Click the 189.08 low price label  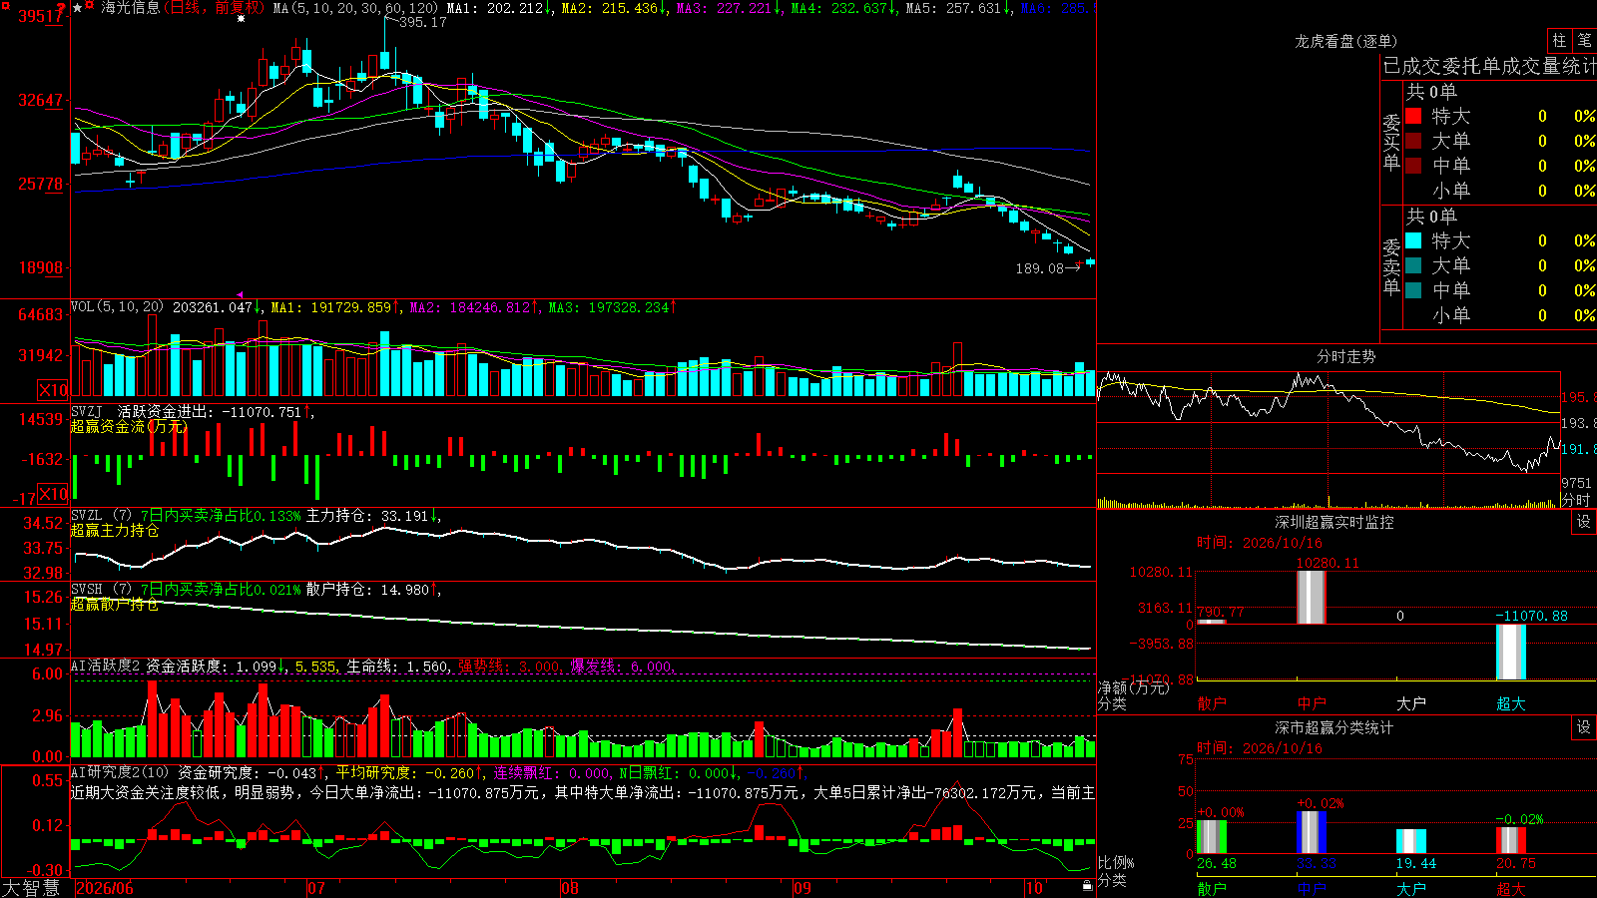[x=1040, y=268]
